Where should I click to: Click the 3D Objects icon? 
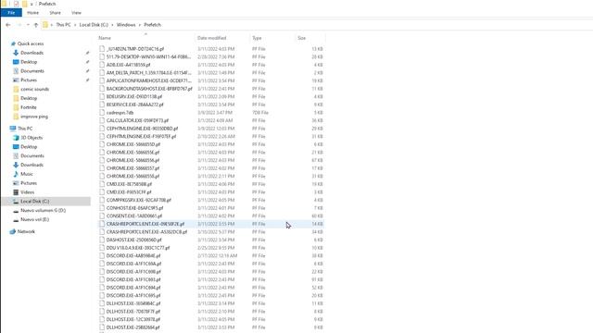[x=16, y=138]
